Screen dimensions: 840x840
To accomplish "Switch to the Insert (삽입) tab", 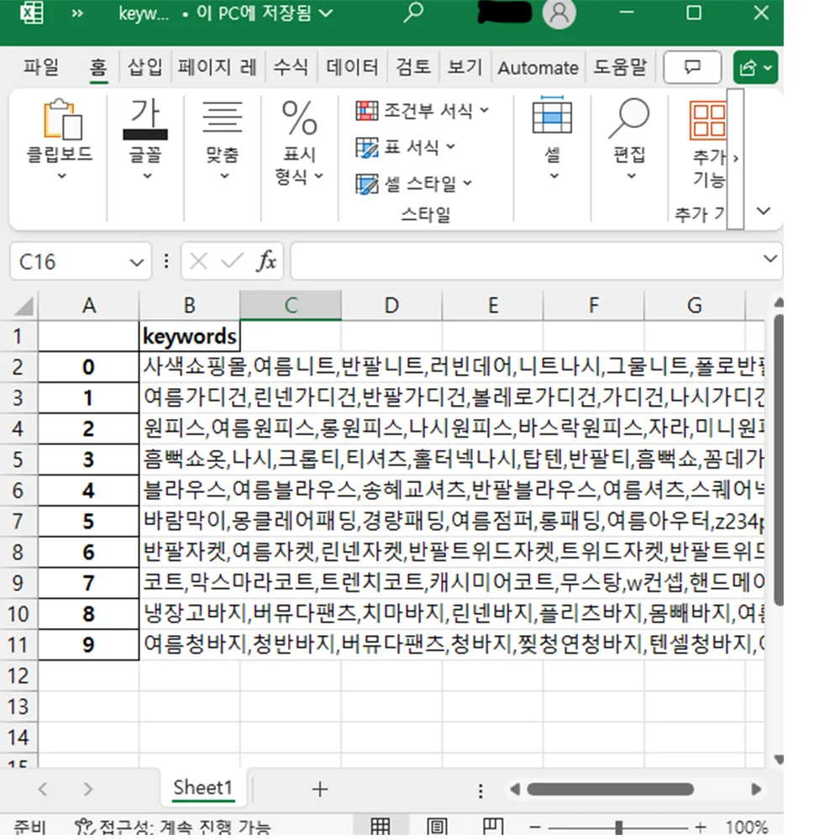I will point(144,67).
